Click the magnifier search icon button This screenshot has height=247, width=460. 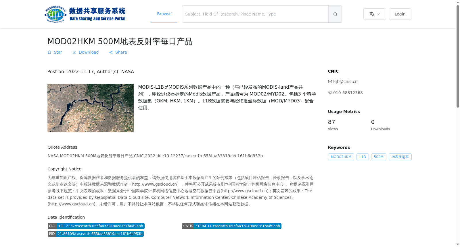pyautogui.click(x=335, y=14)
